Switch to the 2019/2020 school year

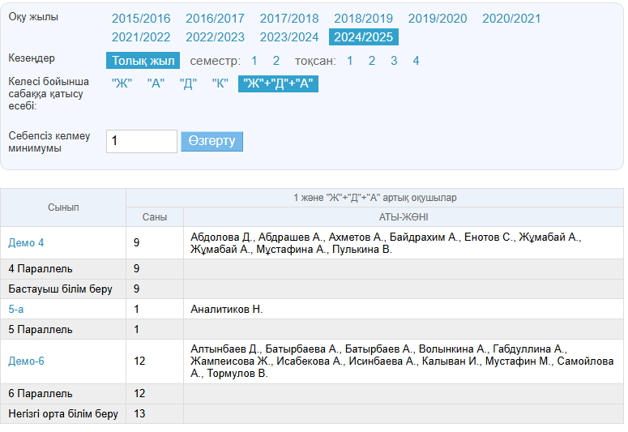point(438,19)
